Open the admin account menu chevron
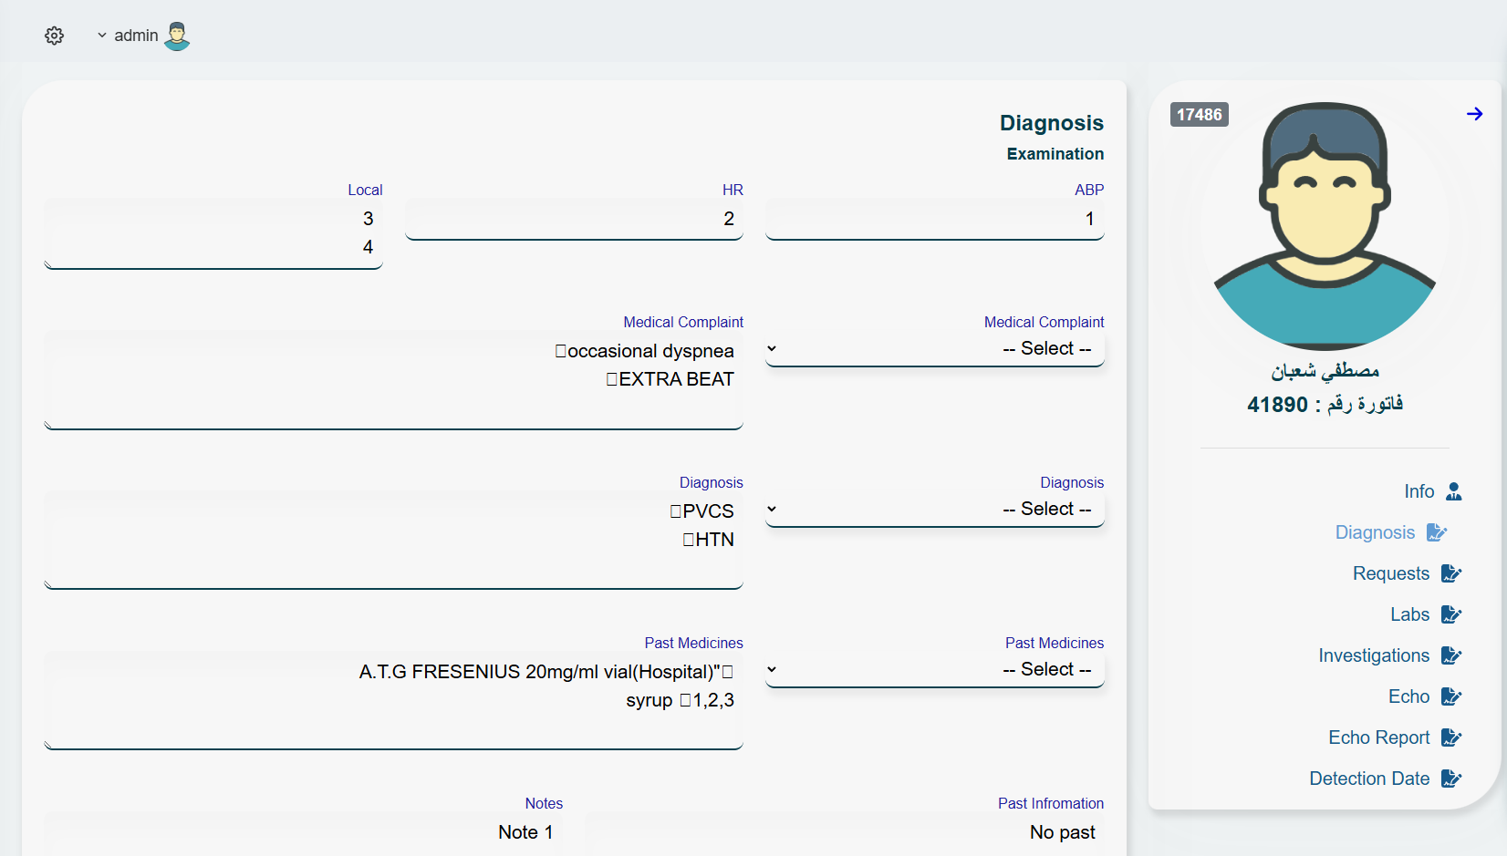1507x856 pixels. 102,36
